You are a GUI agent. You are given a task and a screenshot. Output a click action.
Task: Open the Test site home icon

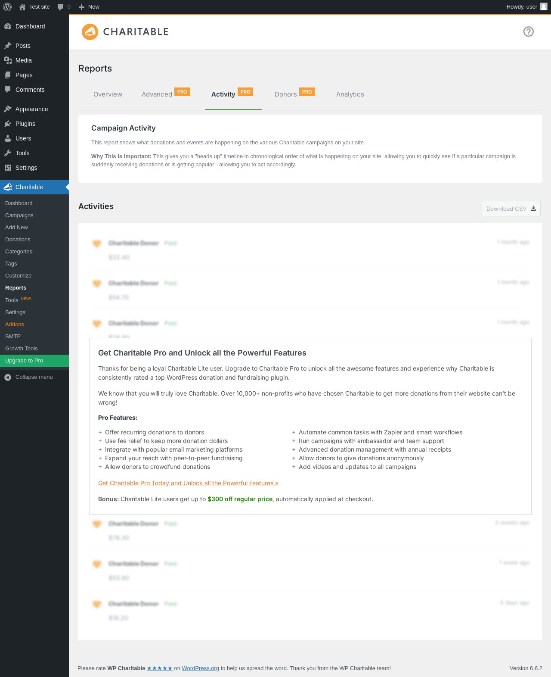(22, 7)
